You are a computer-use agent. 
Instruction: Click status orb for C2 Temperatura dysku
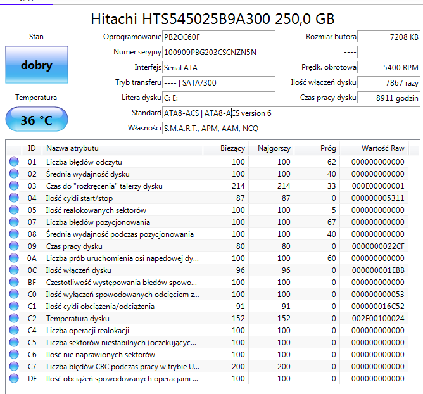coord(14,318)
